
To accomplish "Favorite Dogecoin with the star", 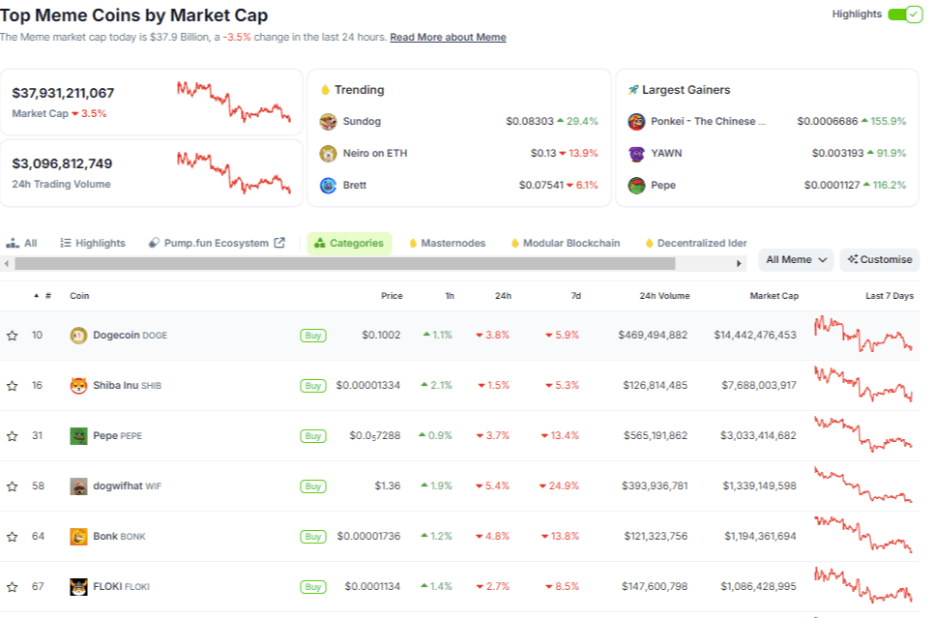I will (12, 336).
